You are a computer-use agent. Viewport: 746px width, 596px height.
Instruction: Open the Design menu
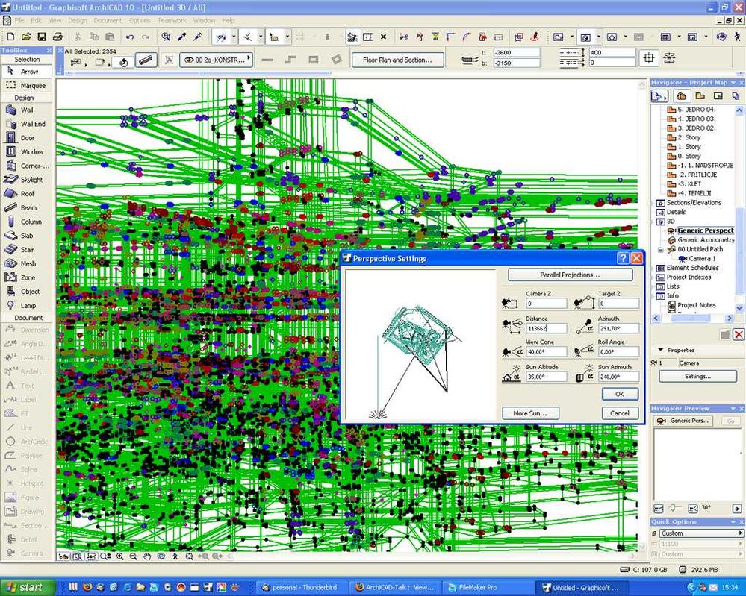click(77, 20)
